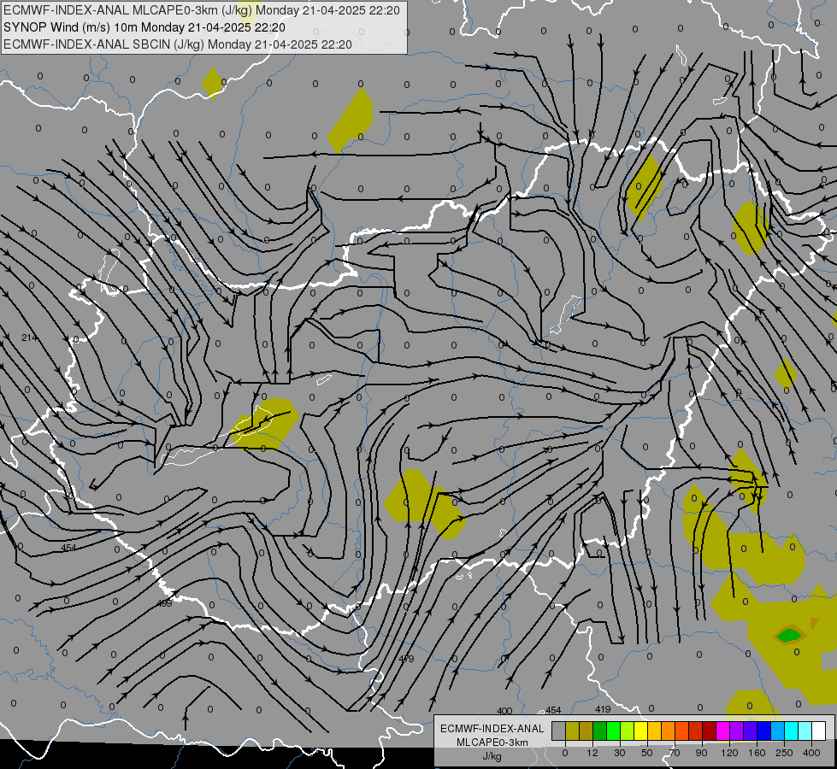
Task: Click the MLCAPE0-3km label in the legend
Action: [x=492, y=743]
